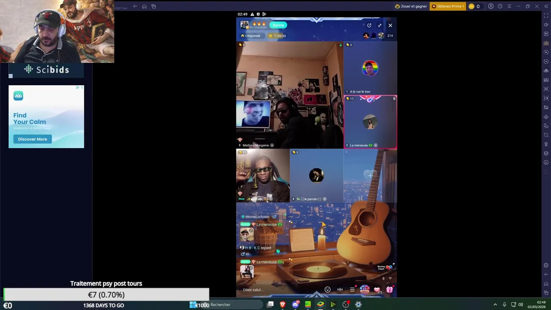This screenshot has height=310, width=551.
Task: Click Discover More in Find Your Calm ad
Action: 32,139
